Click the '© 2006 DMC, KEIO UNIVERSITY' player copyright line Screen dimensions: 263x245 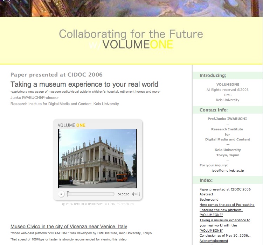tap(98, 204)
